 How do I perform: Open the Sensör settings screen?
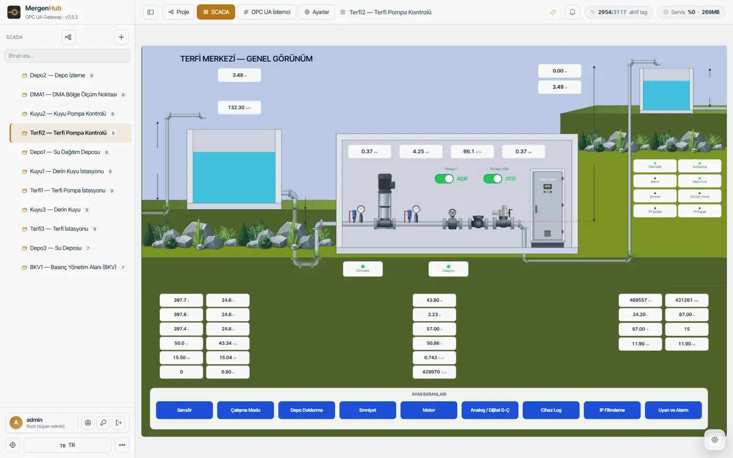coord(184,410)
